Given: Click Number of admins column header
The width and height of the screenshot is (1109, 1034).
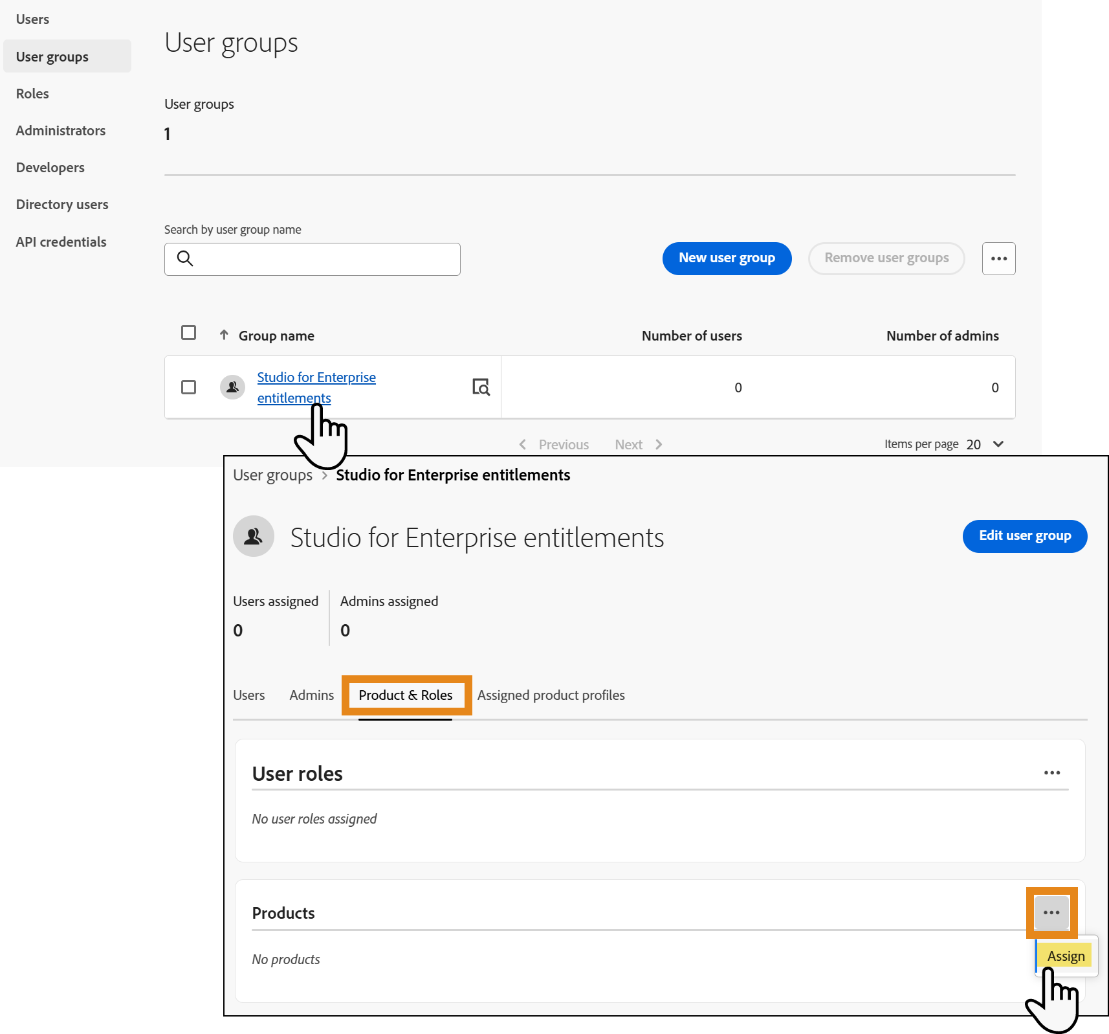Looking at the screenshot, I should (x=942, y=336).
